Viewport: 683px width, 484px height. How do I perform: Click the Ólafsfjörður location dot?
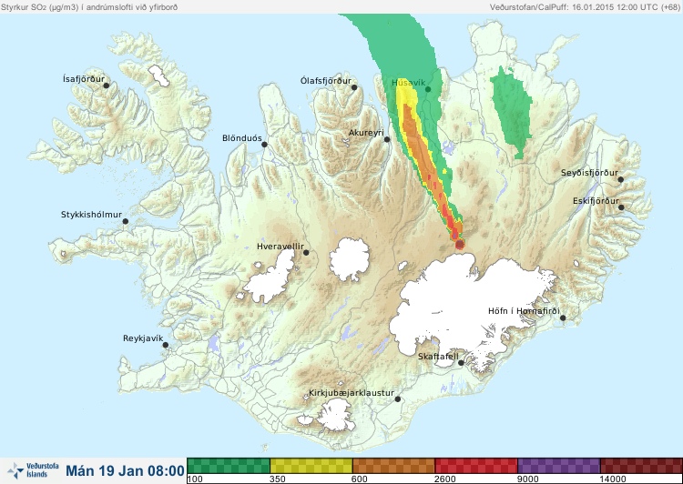coord(354,87)
